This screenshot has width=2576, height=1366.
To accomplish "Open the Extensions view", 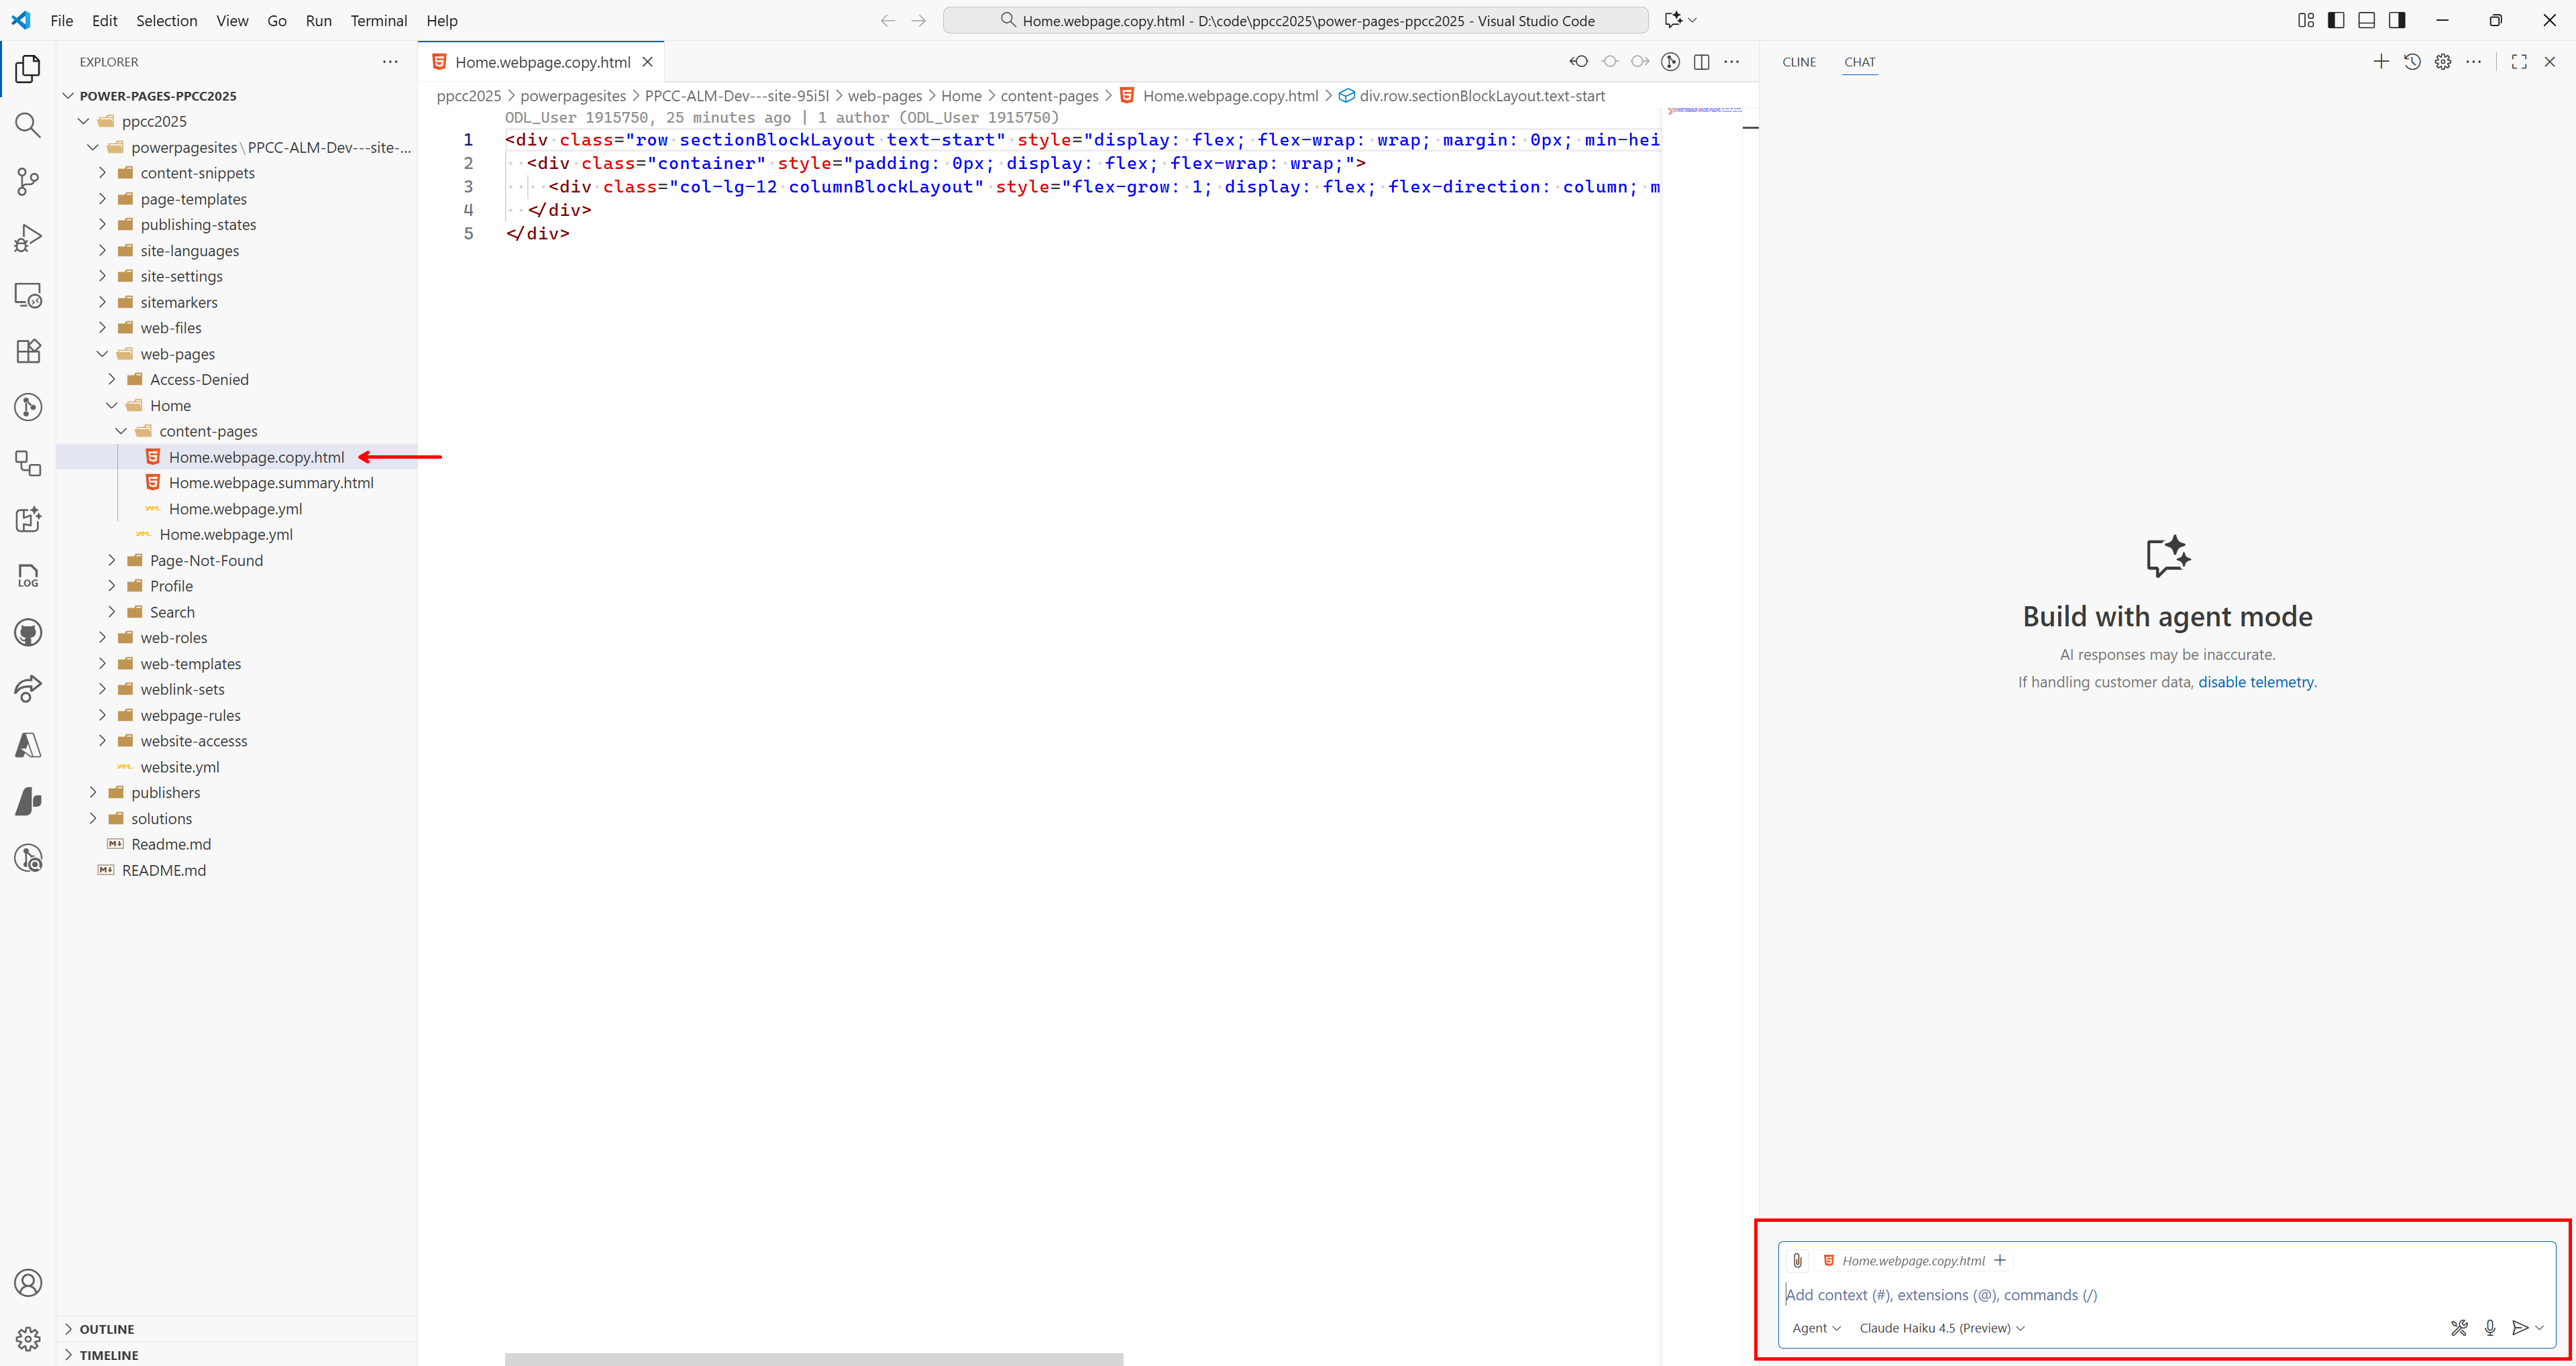I will click(27, 351).
